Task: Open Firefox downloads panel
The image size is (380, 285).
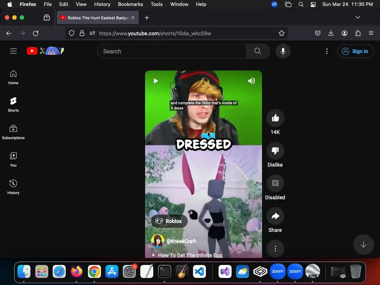Action: click(x=331, y=33)
